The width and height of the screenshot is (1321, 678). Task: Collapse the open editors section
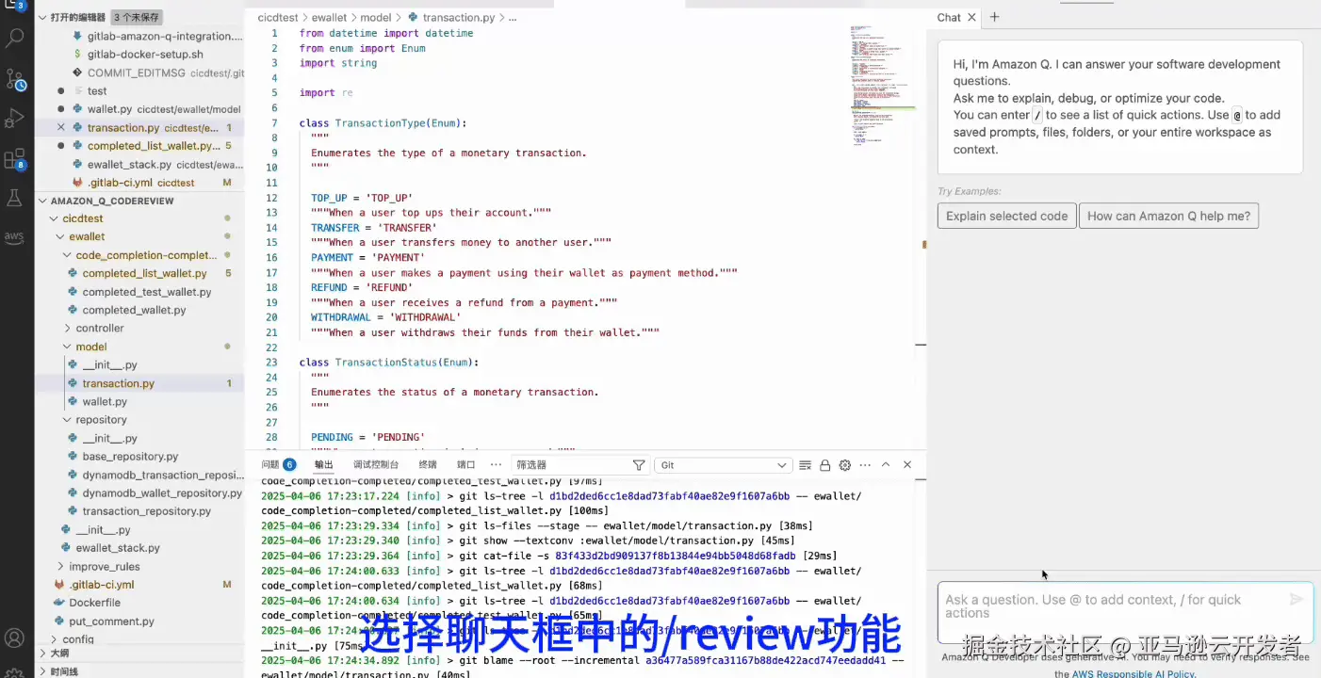point(42,17)
